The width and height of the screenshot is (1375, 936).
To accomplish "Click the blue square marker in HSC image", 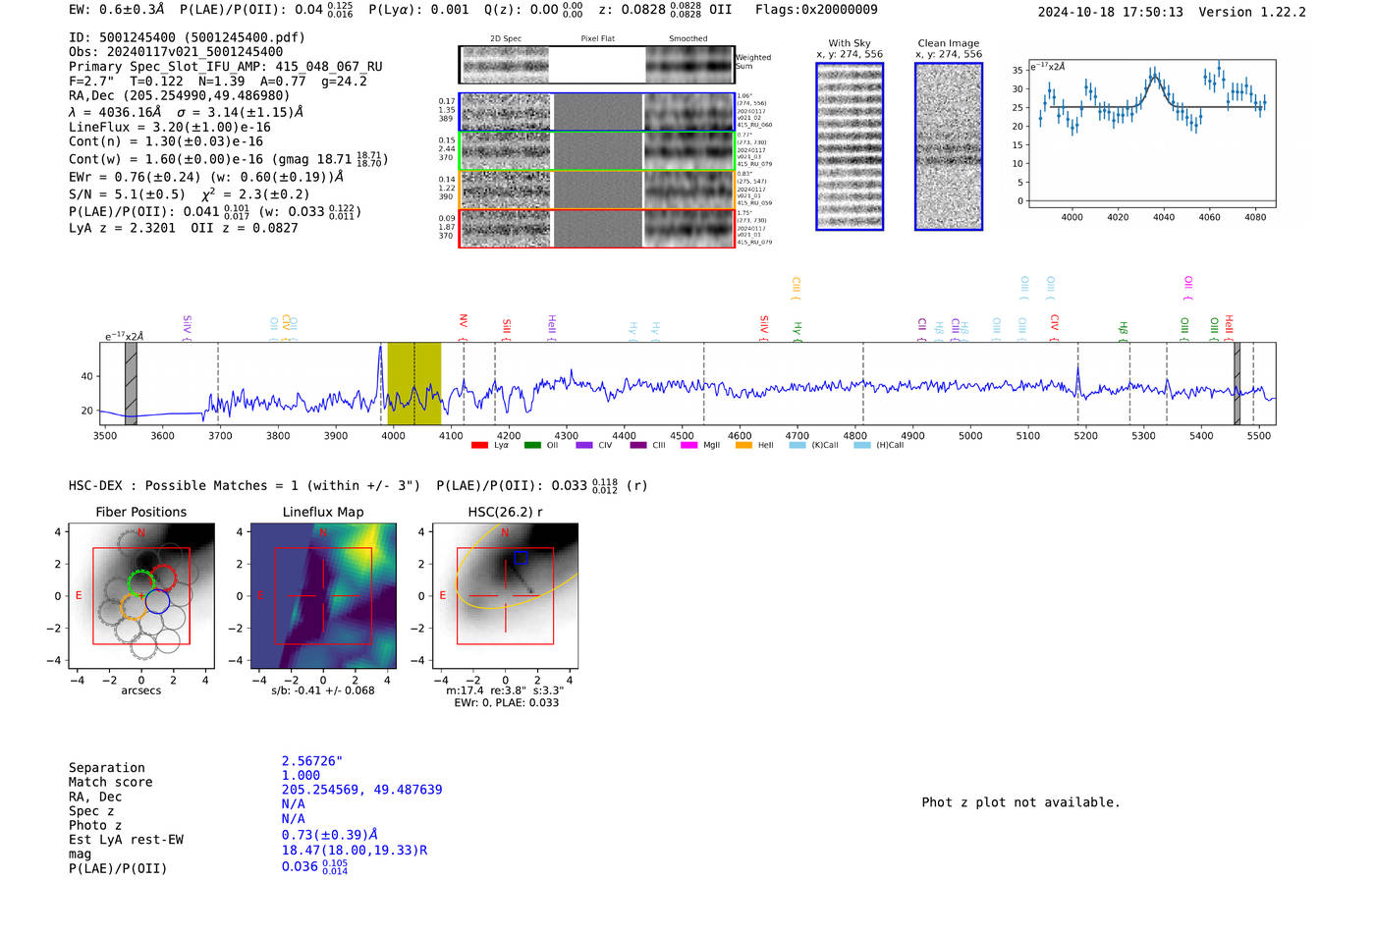I will coord(521,558).
